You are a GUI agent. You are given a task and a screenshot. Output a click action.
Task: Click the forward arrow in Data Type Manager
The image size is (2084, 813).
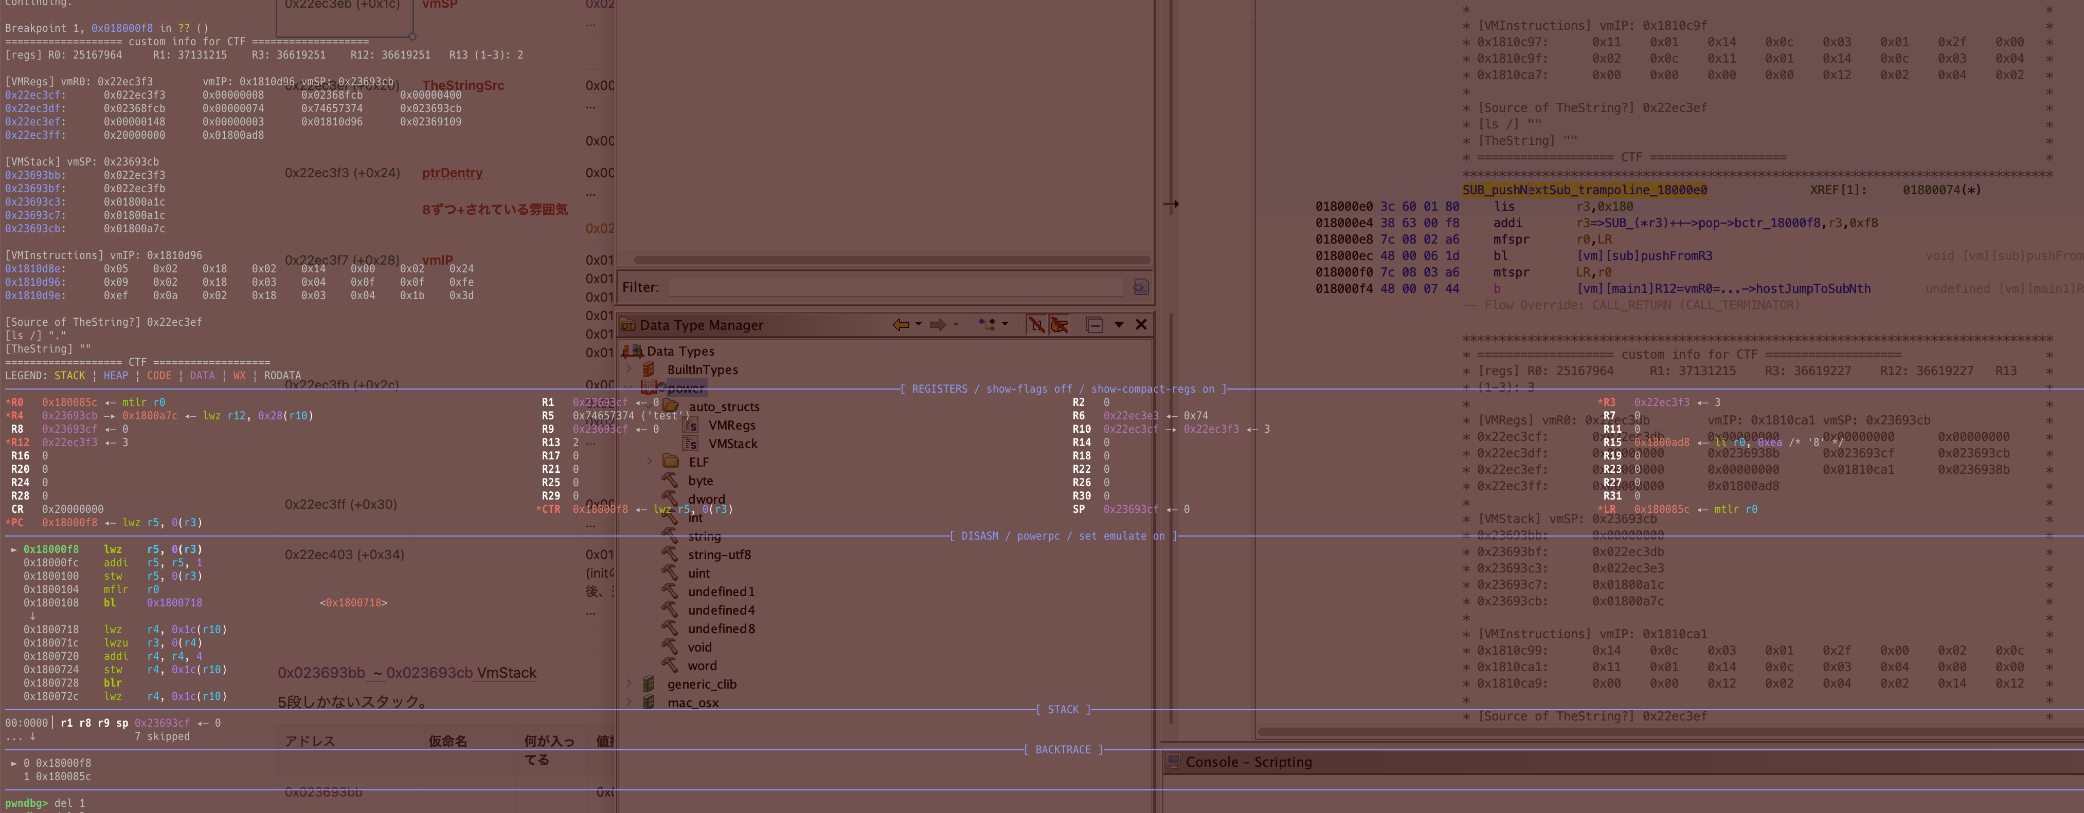click(x=938, y=325)
